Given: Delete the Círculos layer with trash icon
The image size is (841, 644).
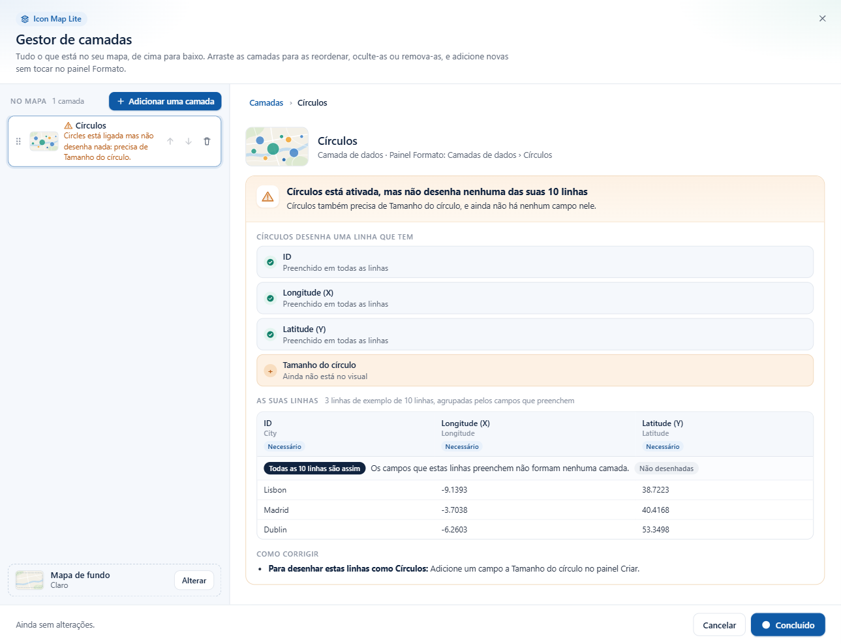Looking at the screenshot, I should [x=207, y=141].
